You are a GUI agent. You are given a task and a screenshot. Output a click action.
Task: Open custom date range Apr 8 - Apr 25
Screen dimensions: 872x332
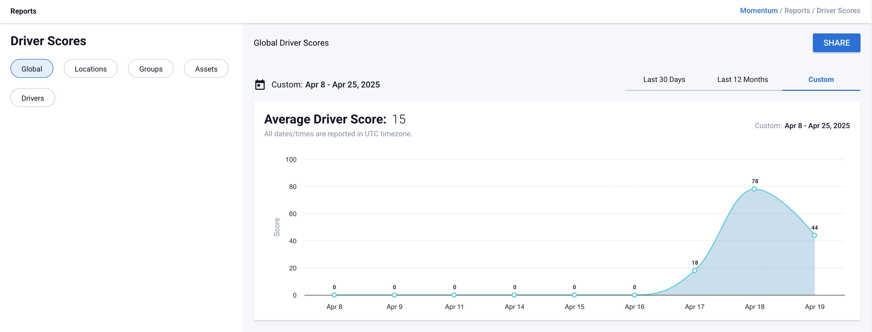point(342,85)
